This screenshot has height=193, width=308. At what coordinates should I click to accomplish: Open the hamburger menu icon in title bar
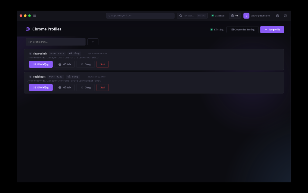point(35,16)
